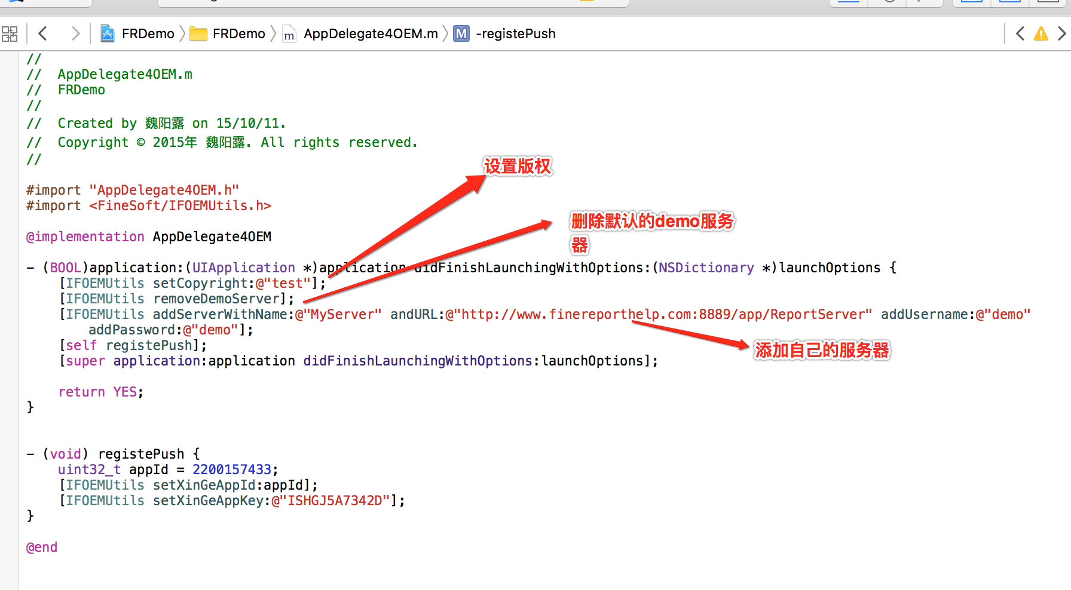Click the "ISHGJ5A7342D" app key string
Image resolution: width=1071 pixels, height=590 pixels.
point(335,500)
